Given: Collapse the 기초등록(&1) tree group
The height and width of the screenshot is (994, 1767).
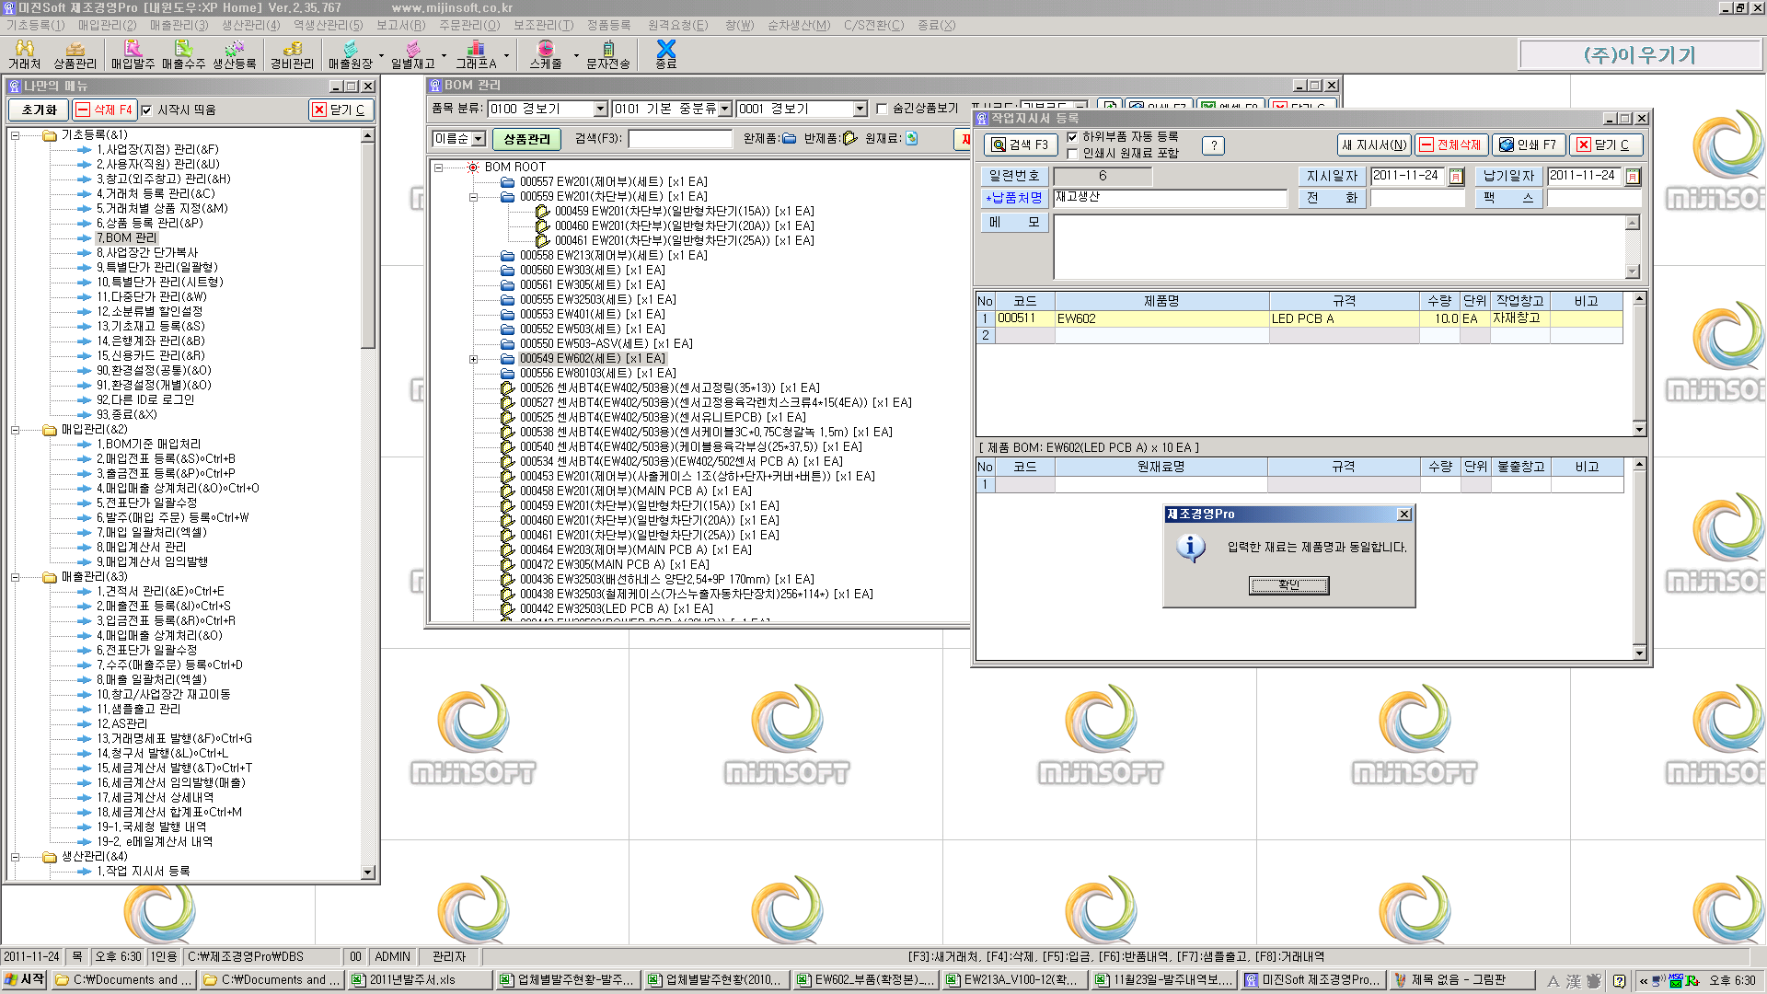Looking at the screenshot, I should coord(15,135).
